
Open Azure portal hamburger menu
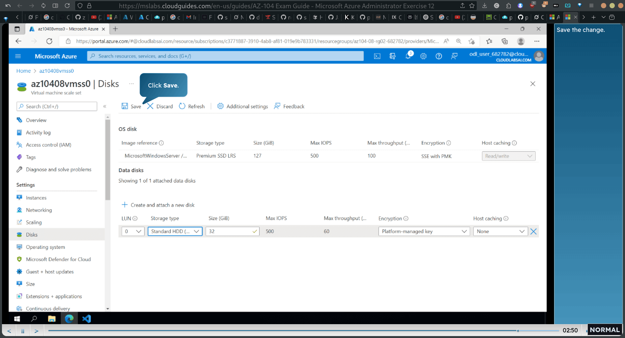[18, 56]
